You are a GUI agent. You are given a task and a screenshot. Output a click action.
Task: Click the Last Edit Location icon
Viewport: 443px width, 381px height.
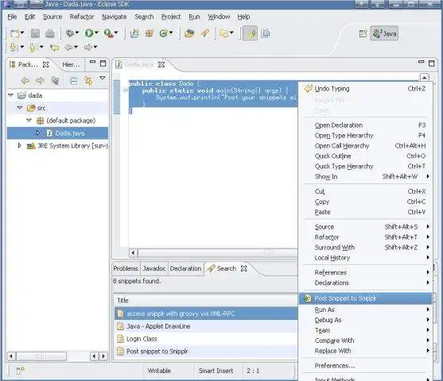(54, 48)
